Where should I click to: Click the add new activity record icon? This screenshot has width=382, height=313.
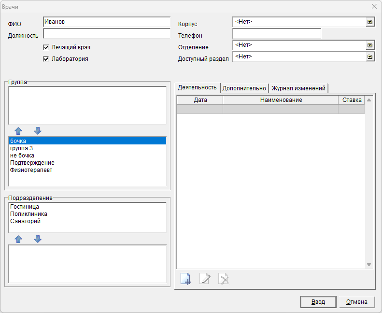[x=185, y=279]
